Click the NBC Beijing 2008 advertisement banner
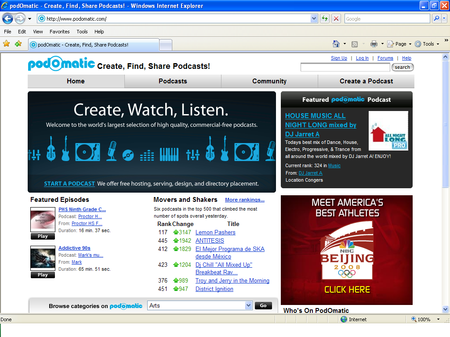The height and width of the screenshot is (337, 450). click(347, 250)
